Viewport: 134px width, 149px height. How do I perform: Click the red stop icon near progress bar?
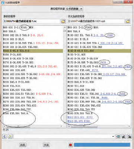[x=70, y=145]
